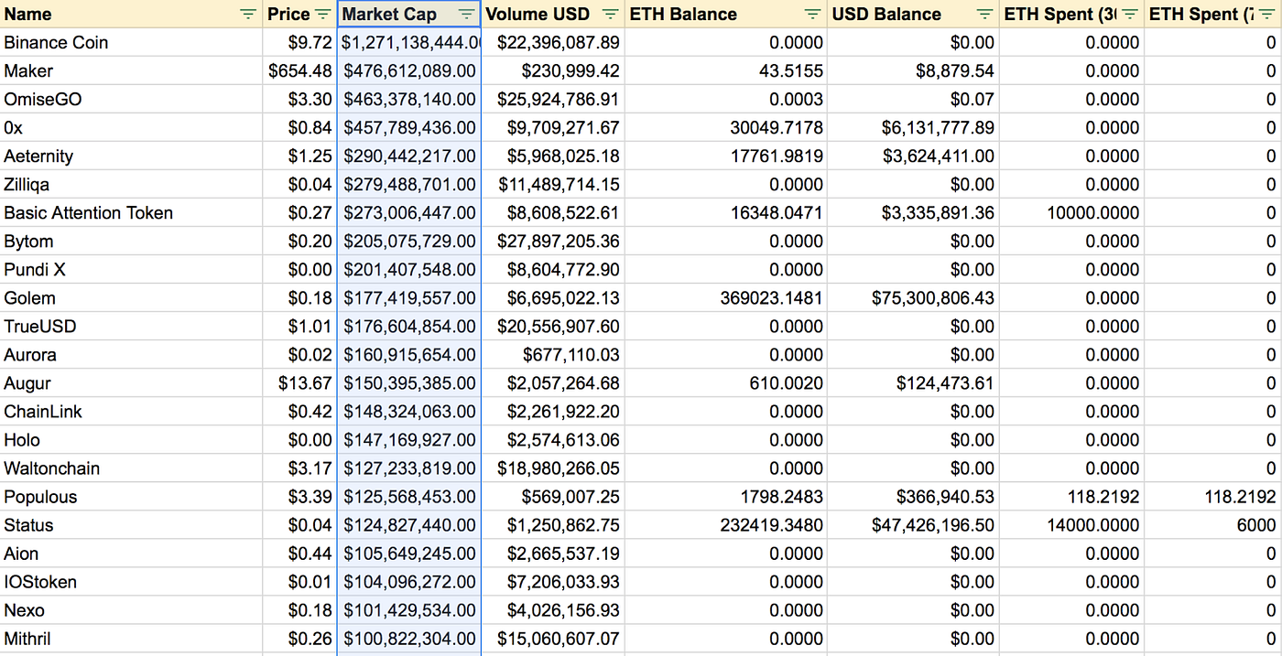Click the Aurora name cell

tap(131, 354)
